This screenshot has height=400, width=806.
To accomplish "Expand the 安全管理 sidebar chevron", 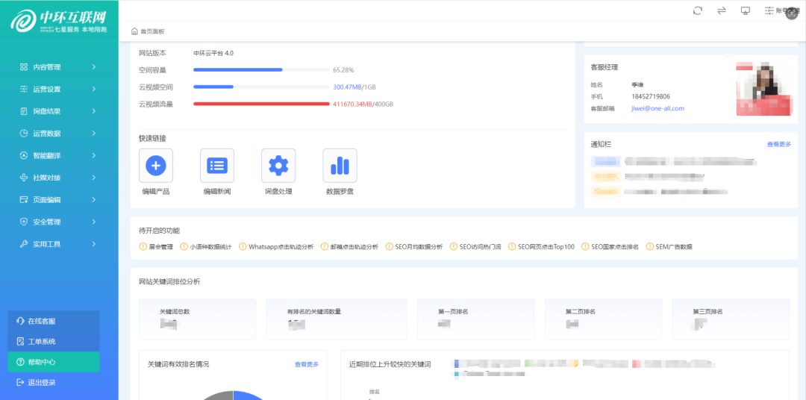I will (93, 222).
